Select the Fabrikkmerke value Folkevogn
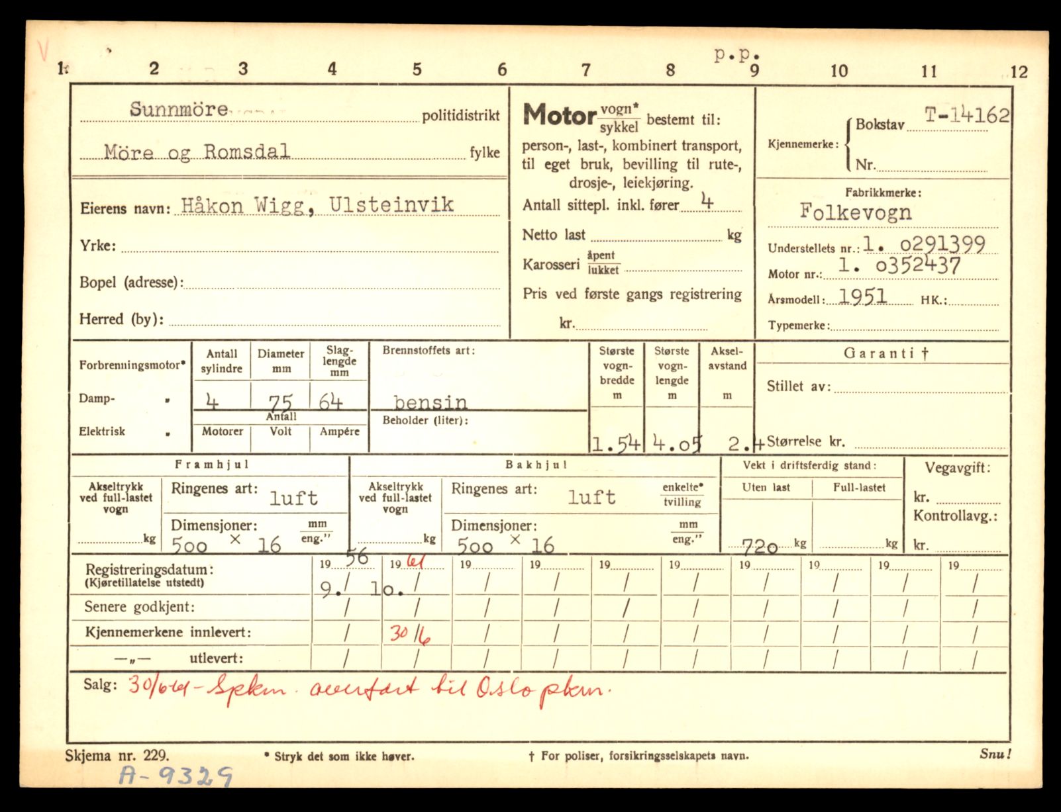Image resolution: width=1061 pixels, height=812 pixels. pos(855,212)
